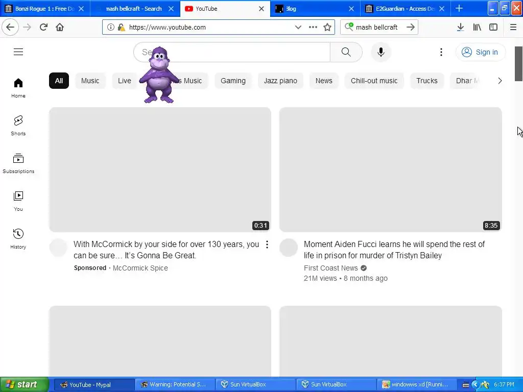This screenshot has width=523, height=392.
Task: Select the Live category chip
Action: click(x=125, y=81)
